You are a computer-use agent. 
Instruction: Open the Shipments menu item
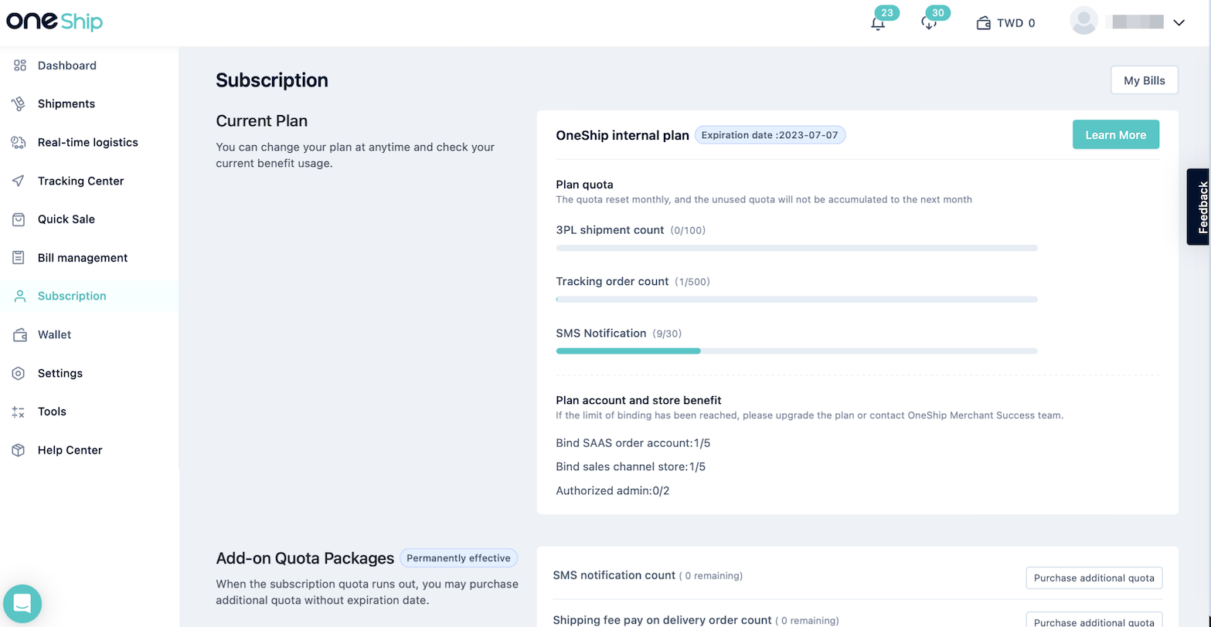(x=66, y=104)
